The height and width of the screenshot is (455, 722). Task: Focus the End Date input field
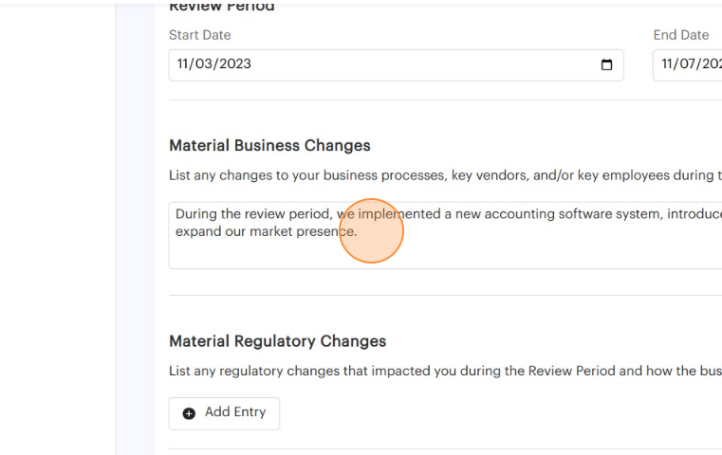687,65
